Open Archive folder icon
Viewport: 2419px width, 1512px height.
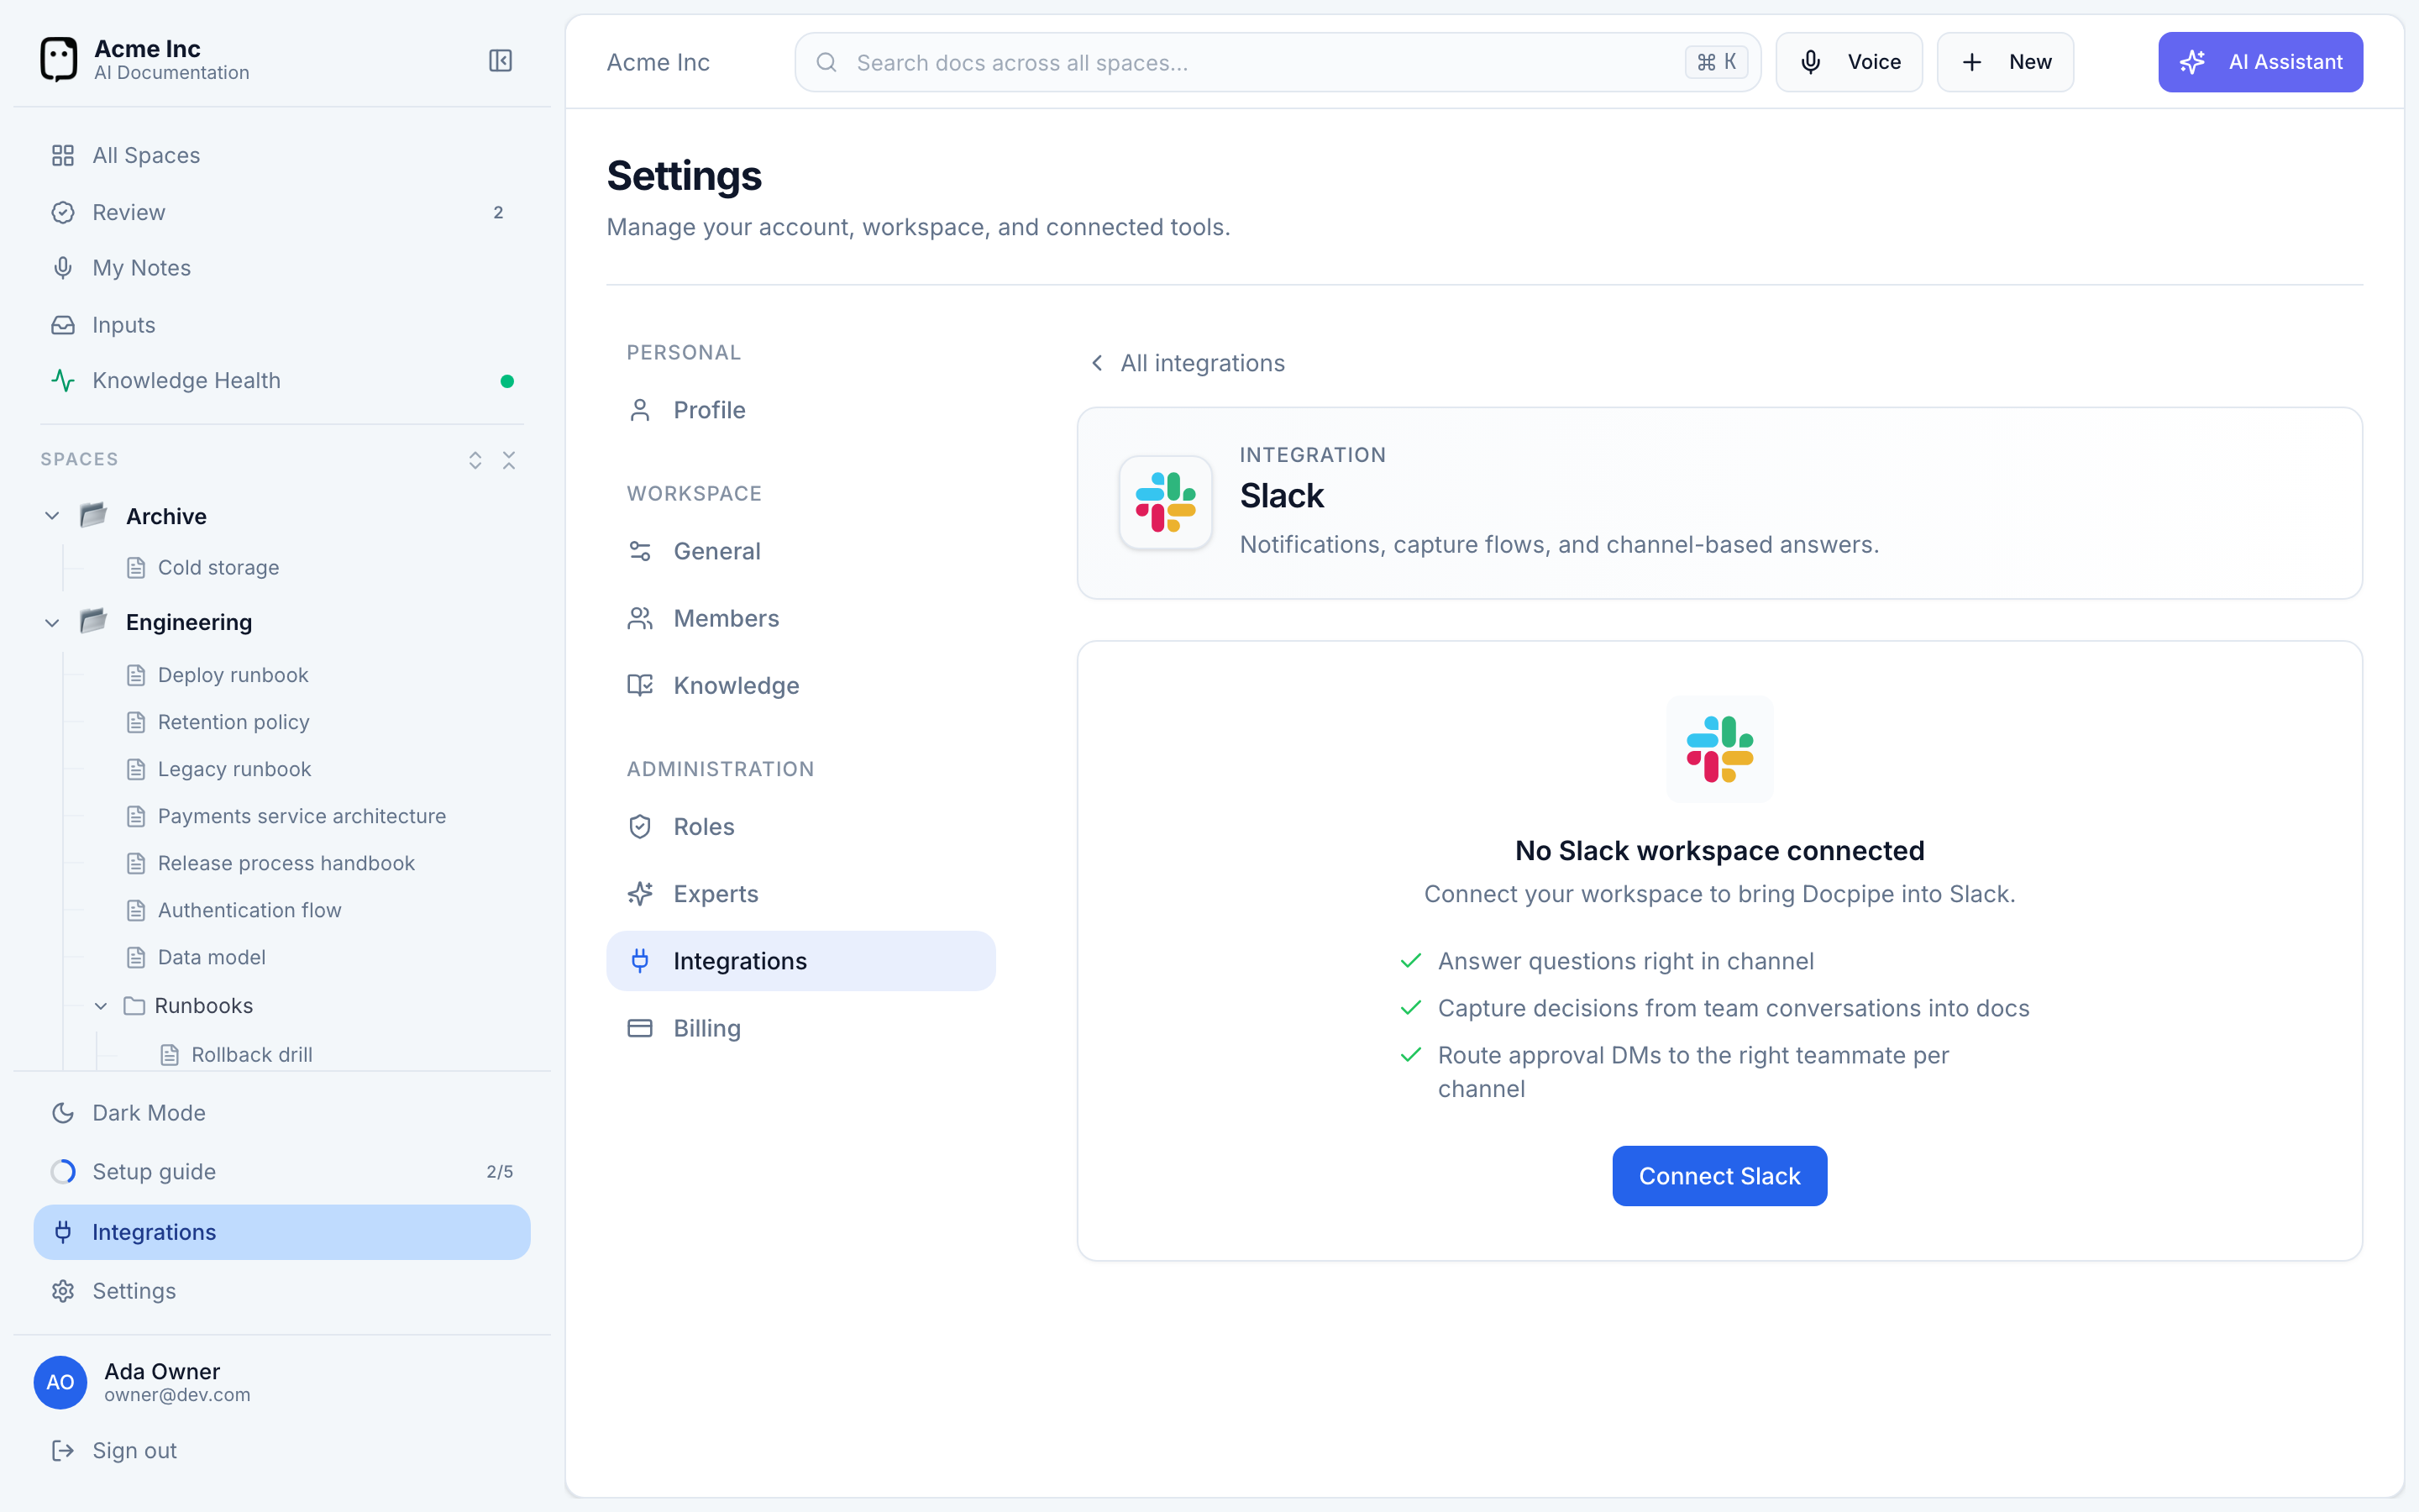(93, 515)
